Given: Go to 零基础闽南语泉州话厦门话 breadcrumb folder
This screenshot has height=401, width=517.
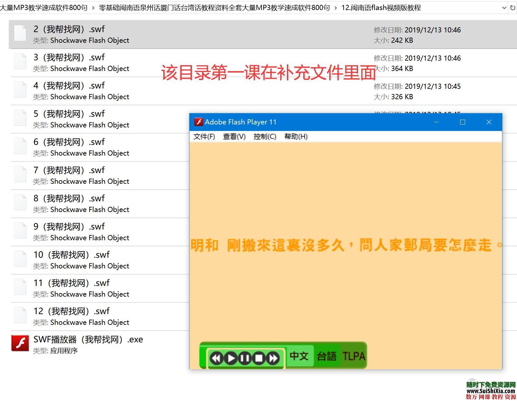Looking at the screenshot, I should (214, 7).
